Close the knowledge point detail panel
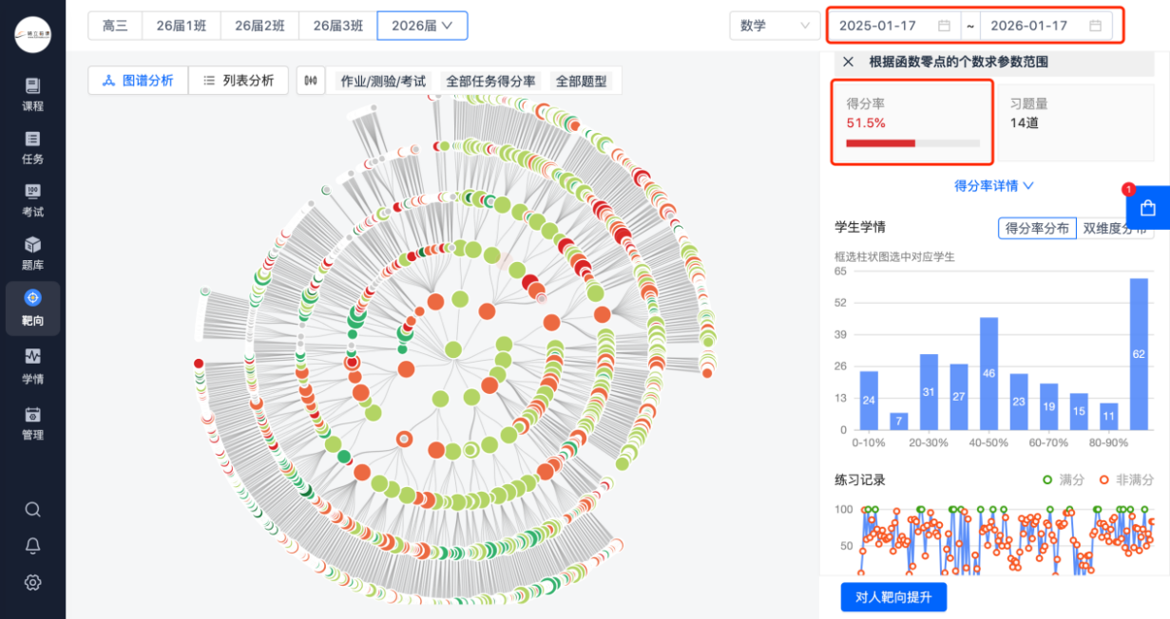This screenshot has width=1170, height=619. (x=848, y=62)
